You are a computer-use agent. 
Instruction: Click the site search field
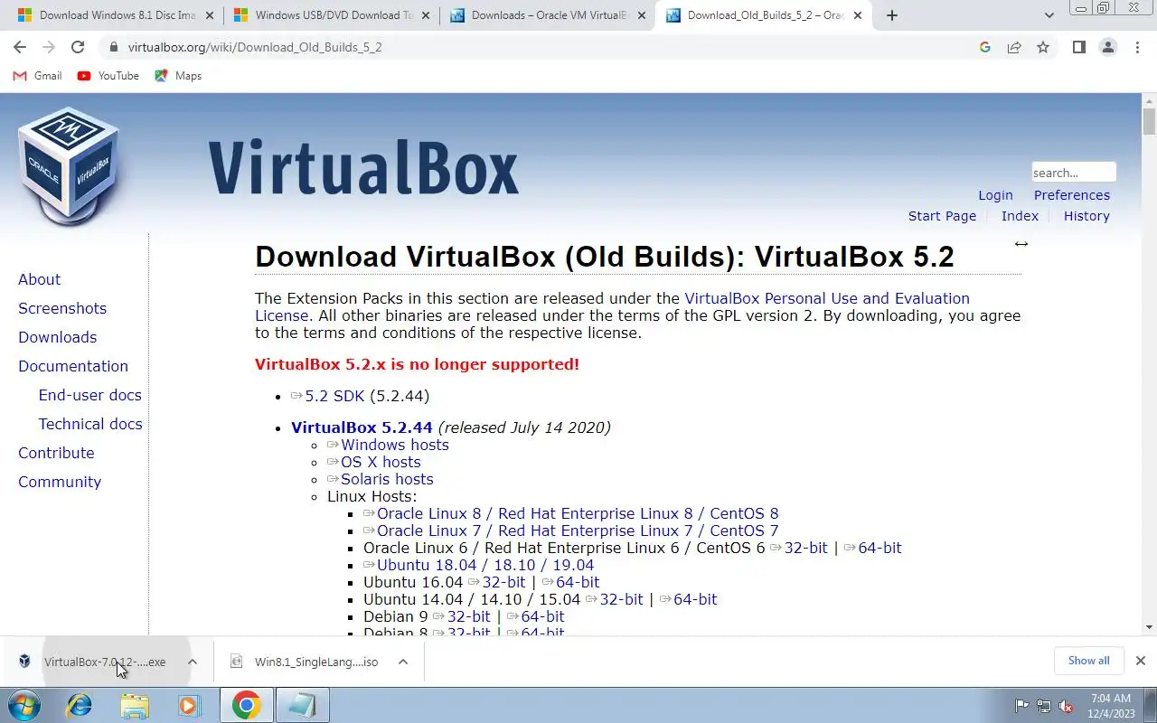1074,173
